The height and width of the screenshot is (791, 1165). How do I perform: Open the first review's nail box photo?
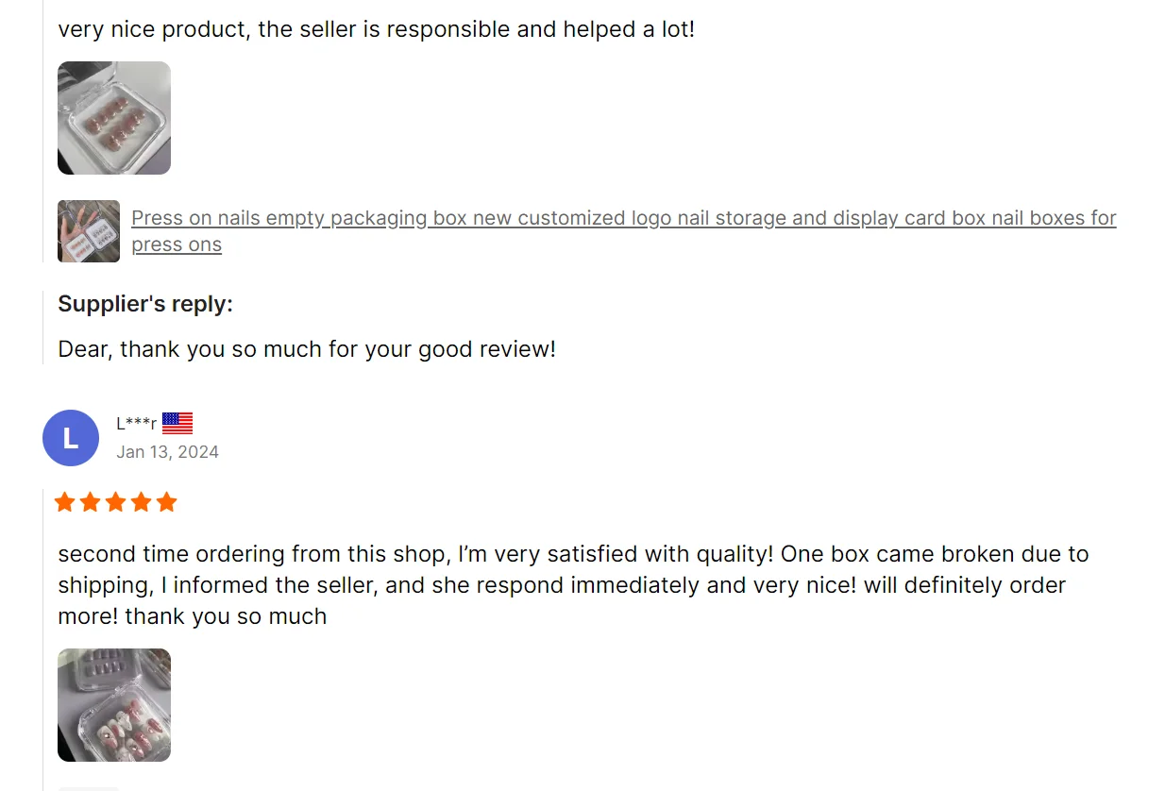(114, 118)
